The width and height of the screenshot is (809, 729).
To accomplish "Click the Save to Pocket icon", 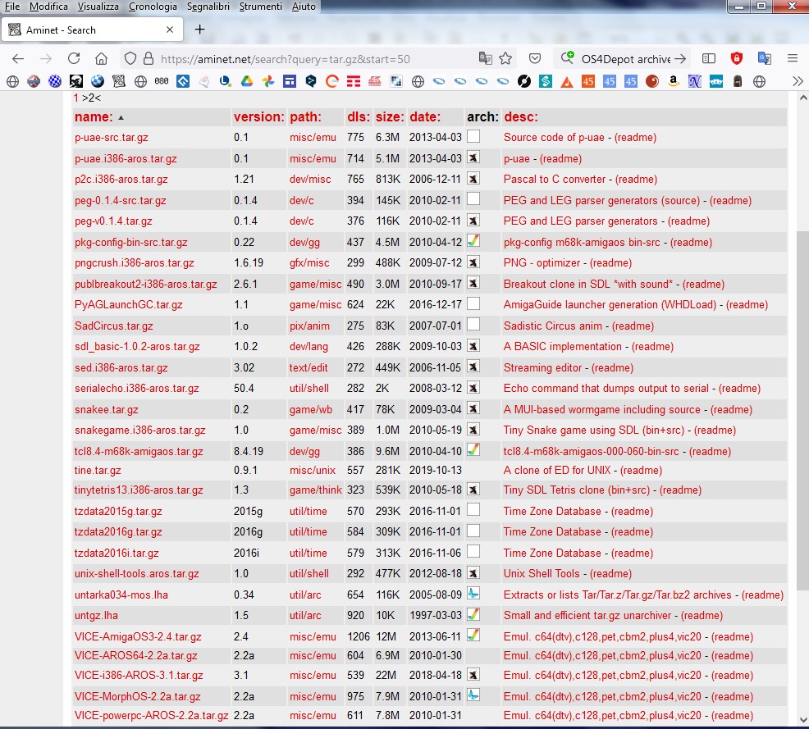I will [x=534, y=59].
